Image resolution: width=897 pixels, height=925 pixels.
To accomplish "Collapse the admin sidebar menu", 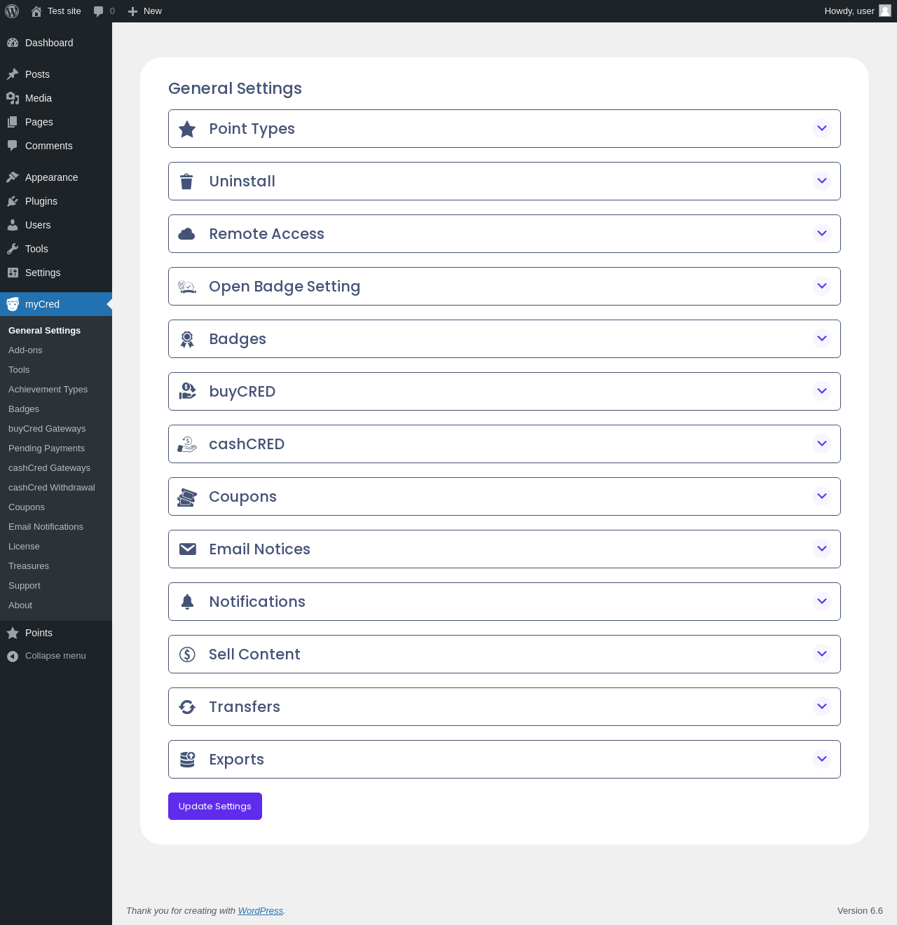I will point(56,656).
